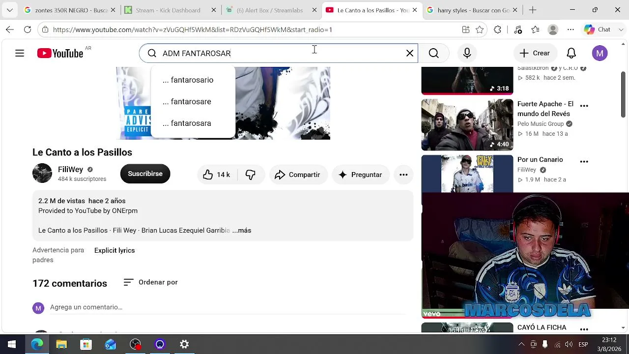Open File Explorer from the taskbar
This screenshot has height=354, width=629.
pos(61,344)
